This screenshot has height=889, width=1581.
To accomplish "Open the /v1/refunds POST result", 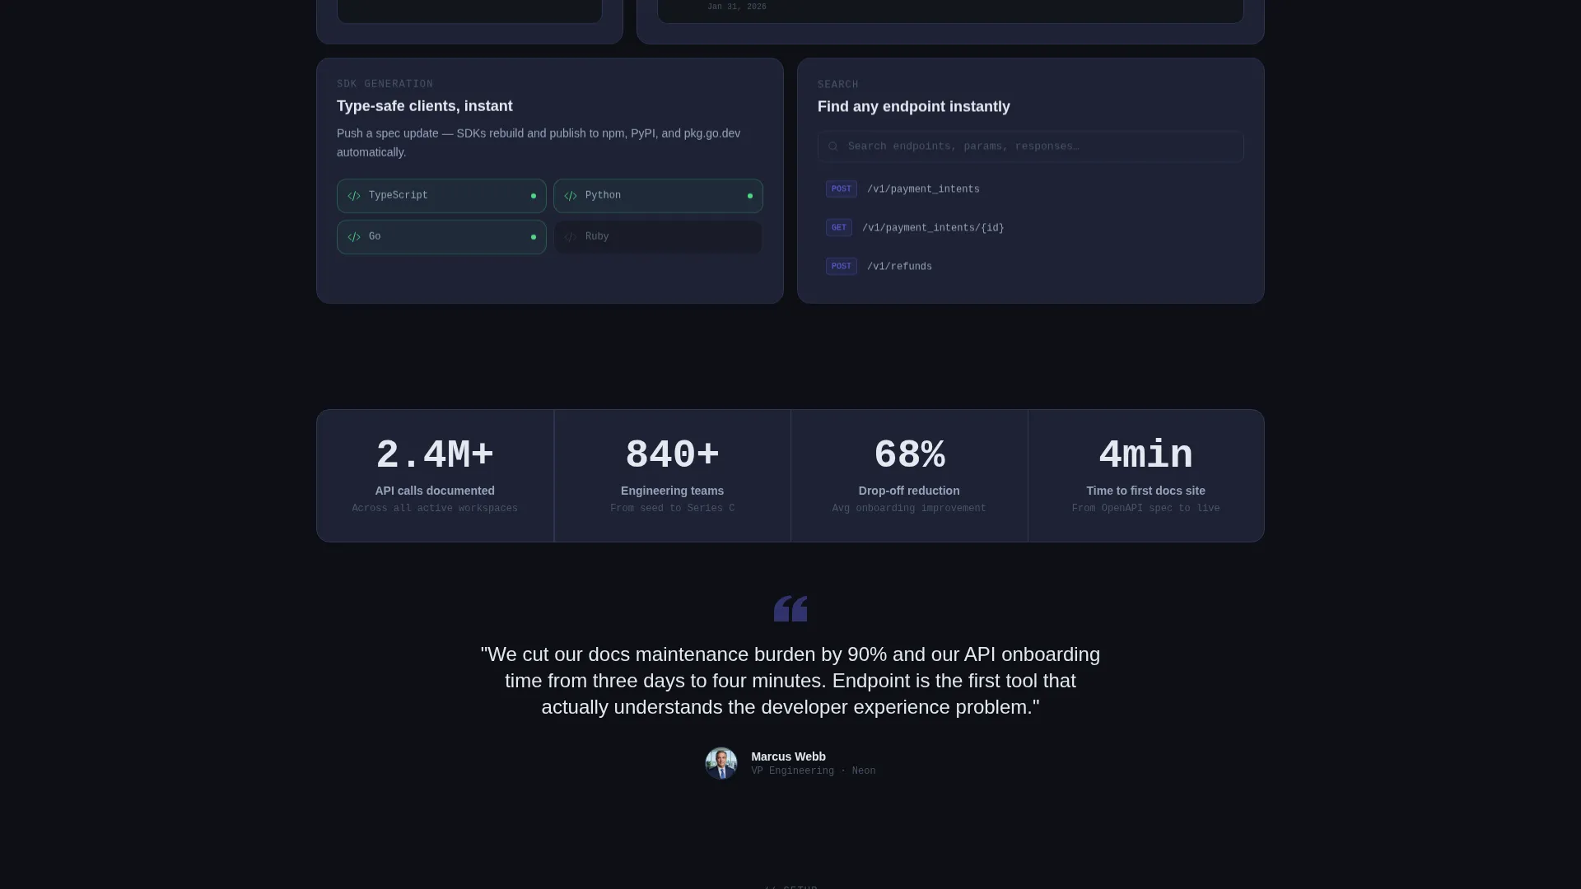I will tap(1030, 267).
